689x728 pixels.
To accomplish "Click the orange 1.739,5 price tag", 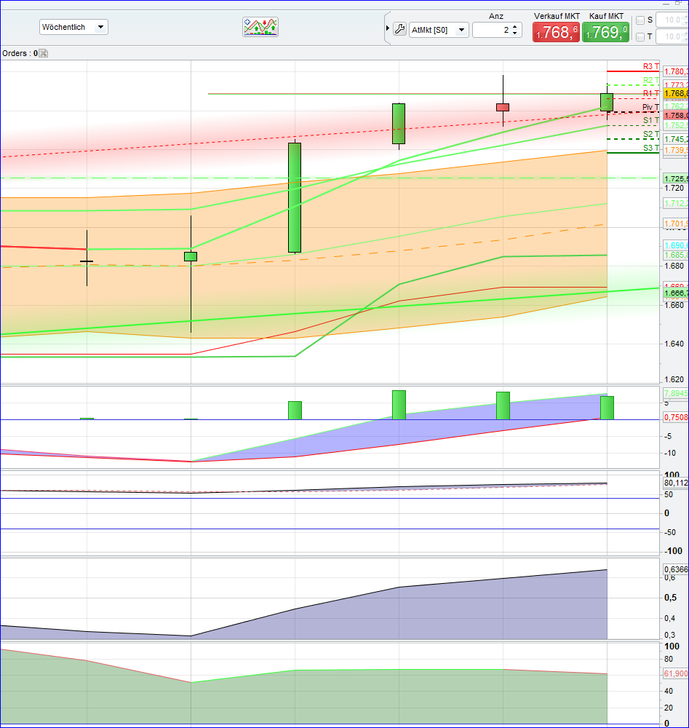I will pyautogui.click(x=676, y=150).
